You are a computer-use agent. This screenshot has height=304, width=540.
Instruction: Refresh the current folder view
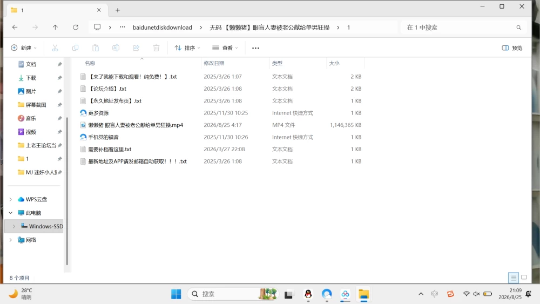click(x=76, y=27)
